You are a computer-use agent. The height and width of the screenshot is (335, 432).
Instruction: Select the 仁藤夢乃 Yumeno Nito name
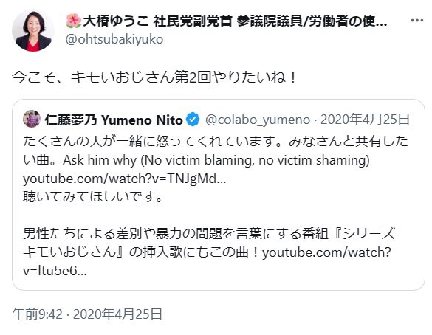tap(114, 120)
